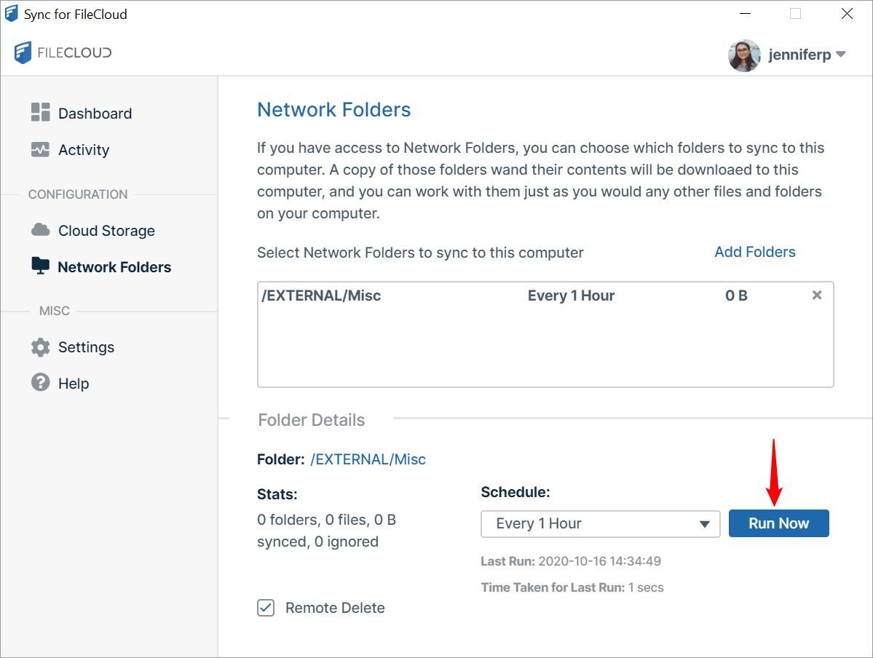873x658 pixels.
Task: Select the Network Folders folder icon
Action: click(x=40, y=266)
